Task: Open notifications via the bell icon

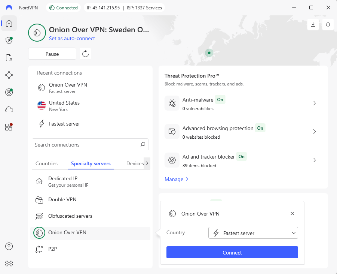Action: [328, 24]
